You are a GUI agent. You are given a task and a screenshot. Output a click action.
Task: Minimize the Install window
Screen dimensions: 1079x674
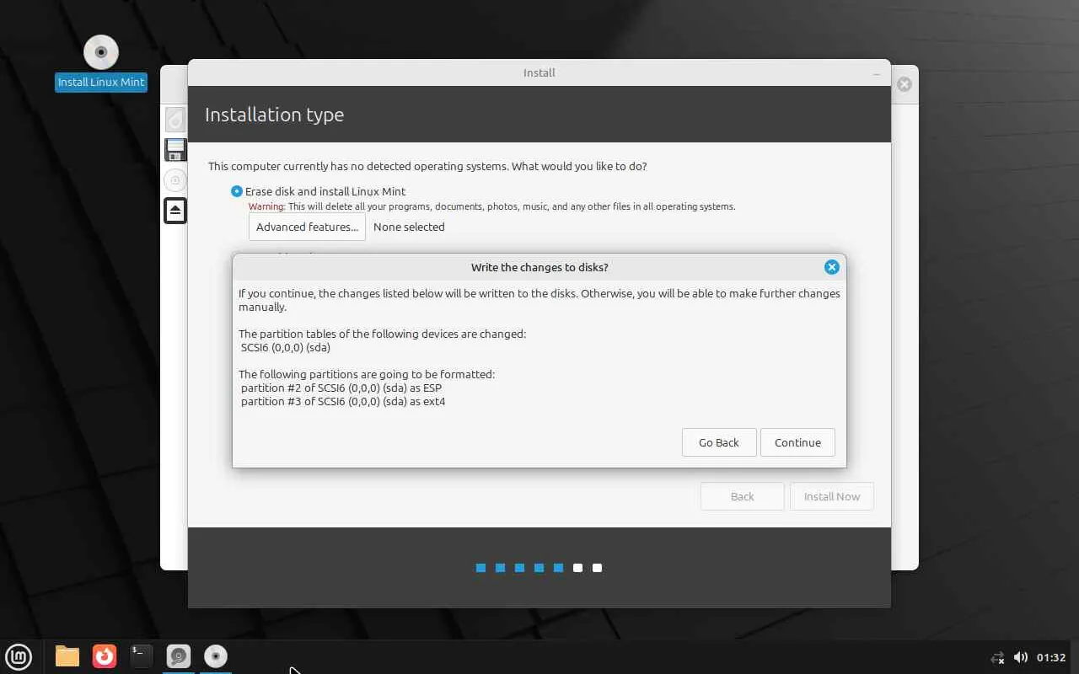[877, 73]
